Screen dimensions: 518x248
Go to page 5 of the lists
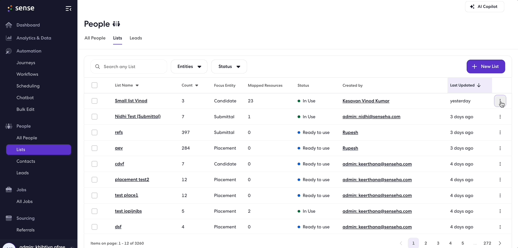tap(463, 243)
